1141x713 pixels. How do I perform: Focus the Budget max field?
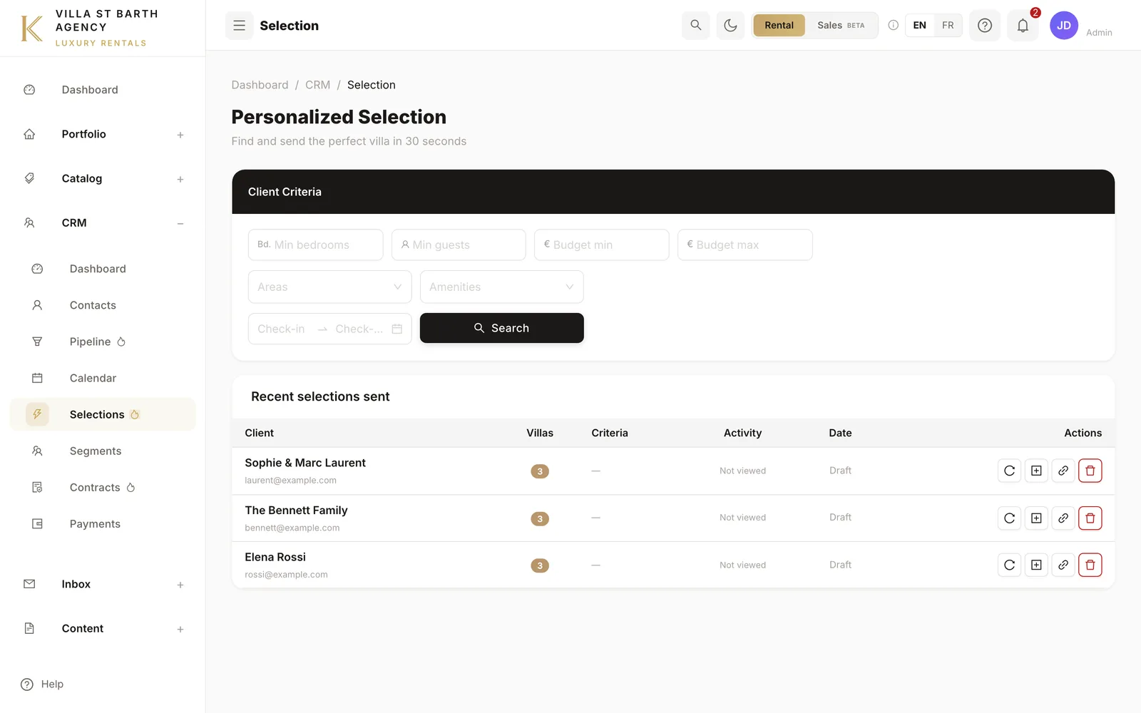pos(745,245)
